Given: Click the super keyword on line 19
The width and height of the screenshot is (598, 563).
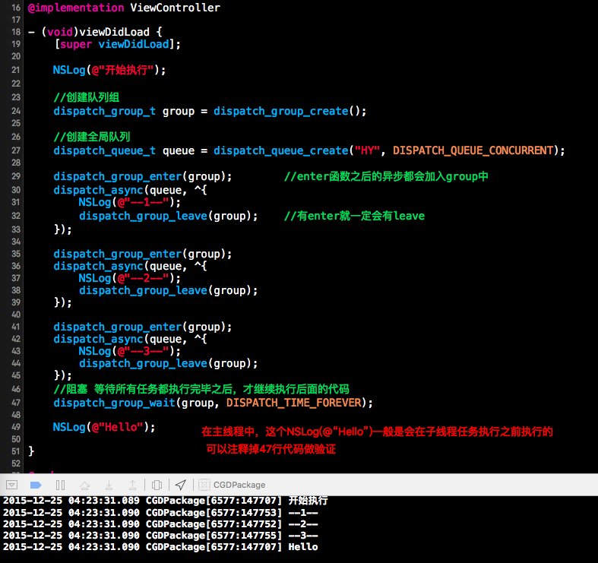Looking at the screenshot, I should 76,44.
